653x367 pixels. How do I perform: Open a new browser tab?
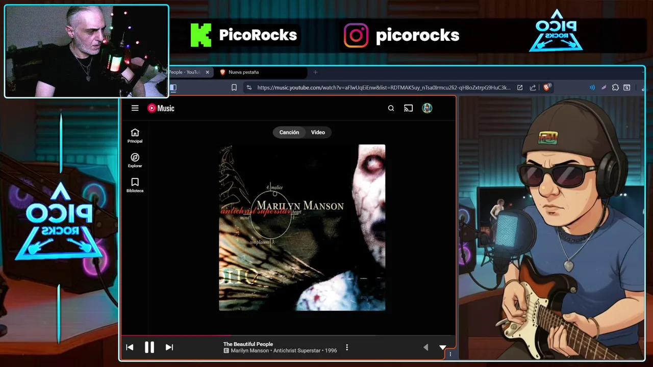pos(315,72)
